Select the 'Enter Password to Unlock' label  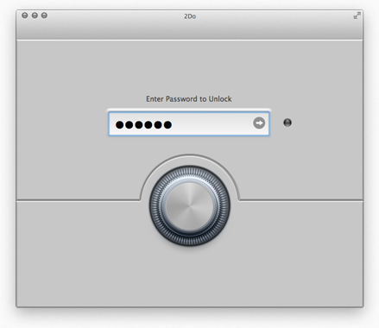[189, 99]
